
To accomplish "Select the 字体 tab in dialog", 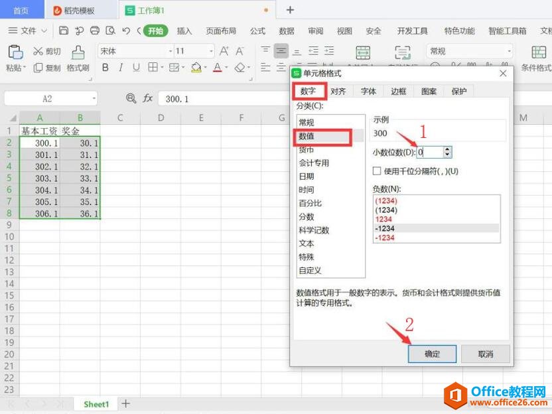I will (368, 92).
